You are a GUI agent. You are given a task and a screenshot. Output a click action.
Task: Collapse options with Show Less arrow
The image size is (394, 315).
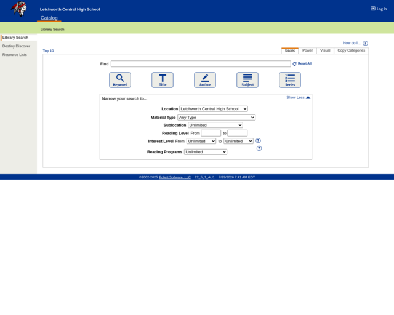[x=308, y=97]
